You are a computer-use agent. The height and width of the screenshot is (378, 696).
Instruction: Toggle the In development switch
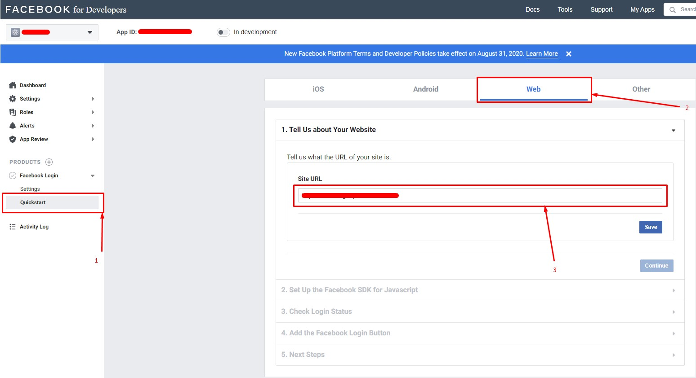coord(223,32)
